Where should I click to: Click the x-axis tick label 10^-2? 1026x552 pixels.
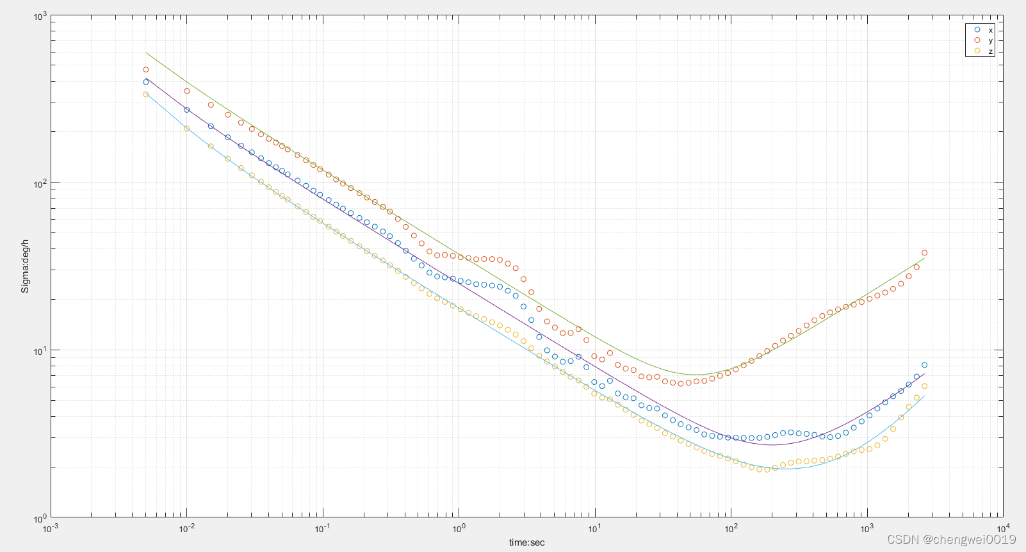[186, 528]
